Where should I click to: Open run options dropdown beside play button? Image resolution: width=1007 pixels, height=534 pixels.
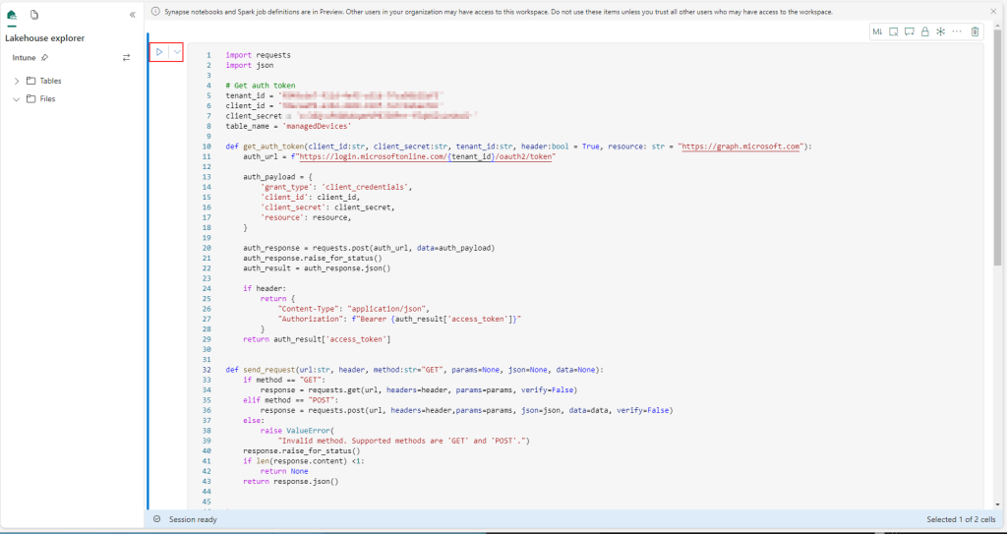coord(176,51)
